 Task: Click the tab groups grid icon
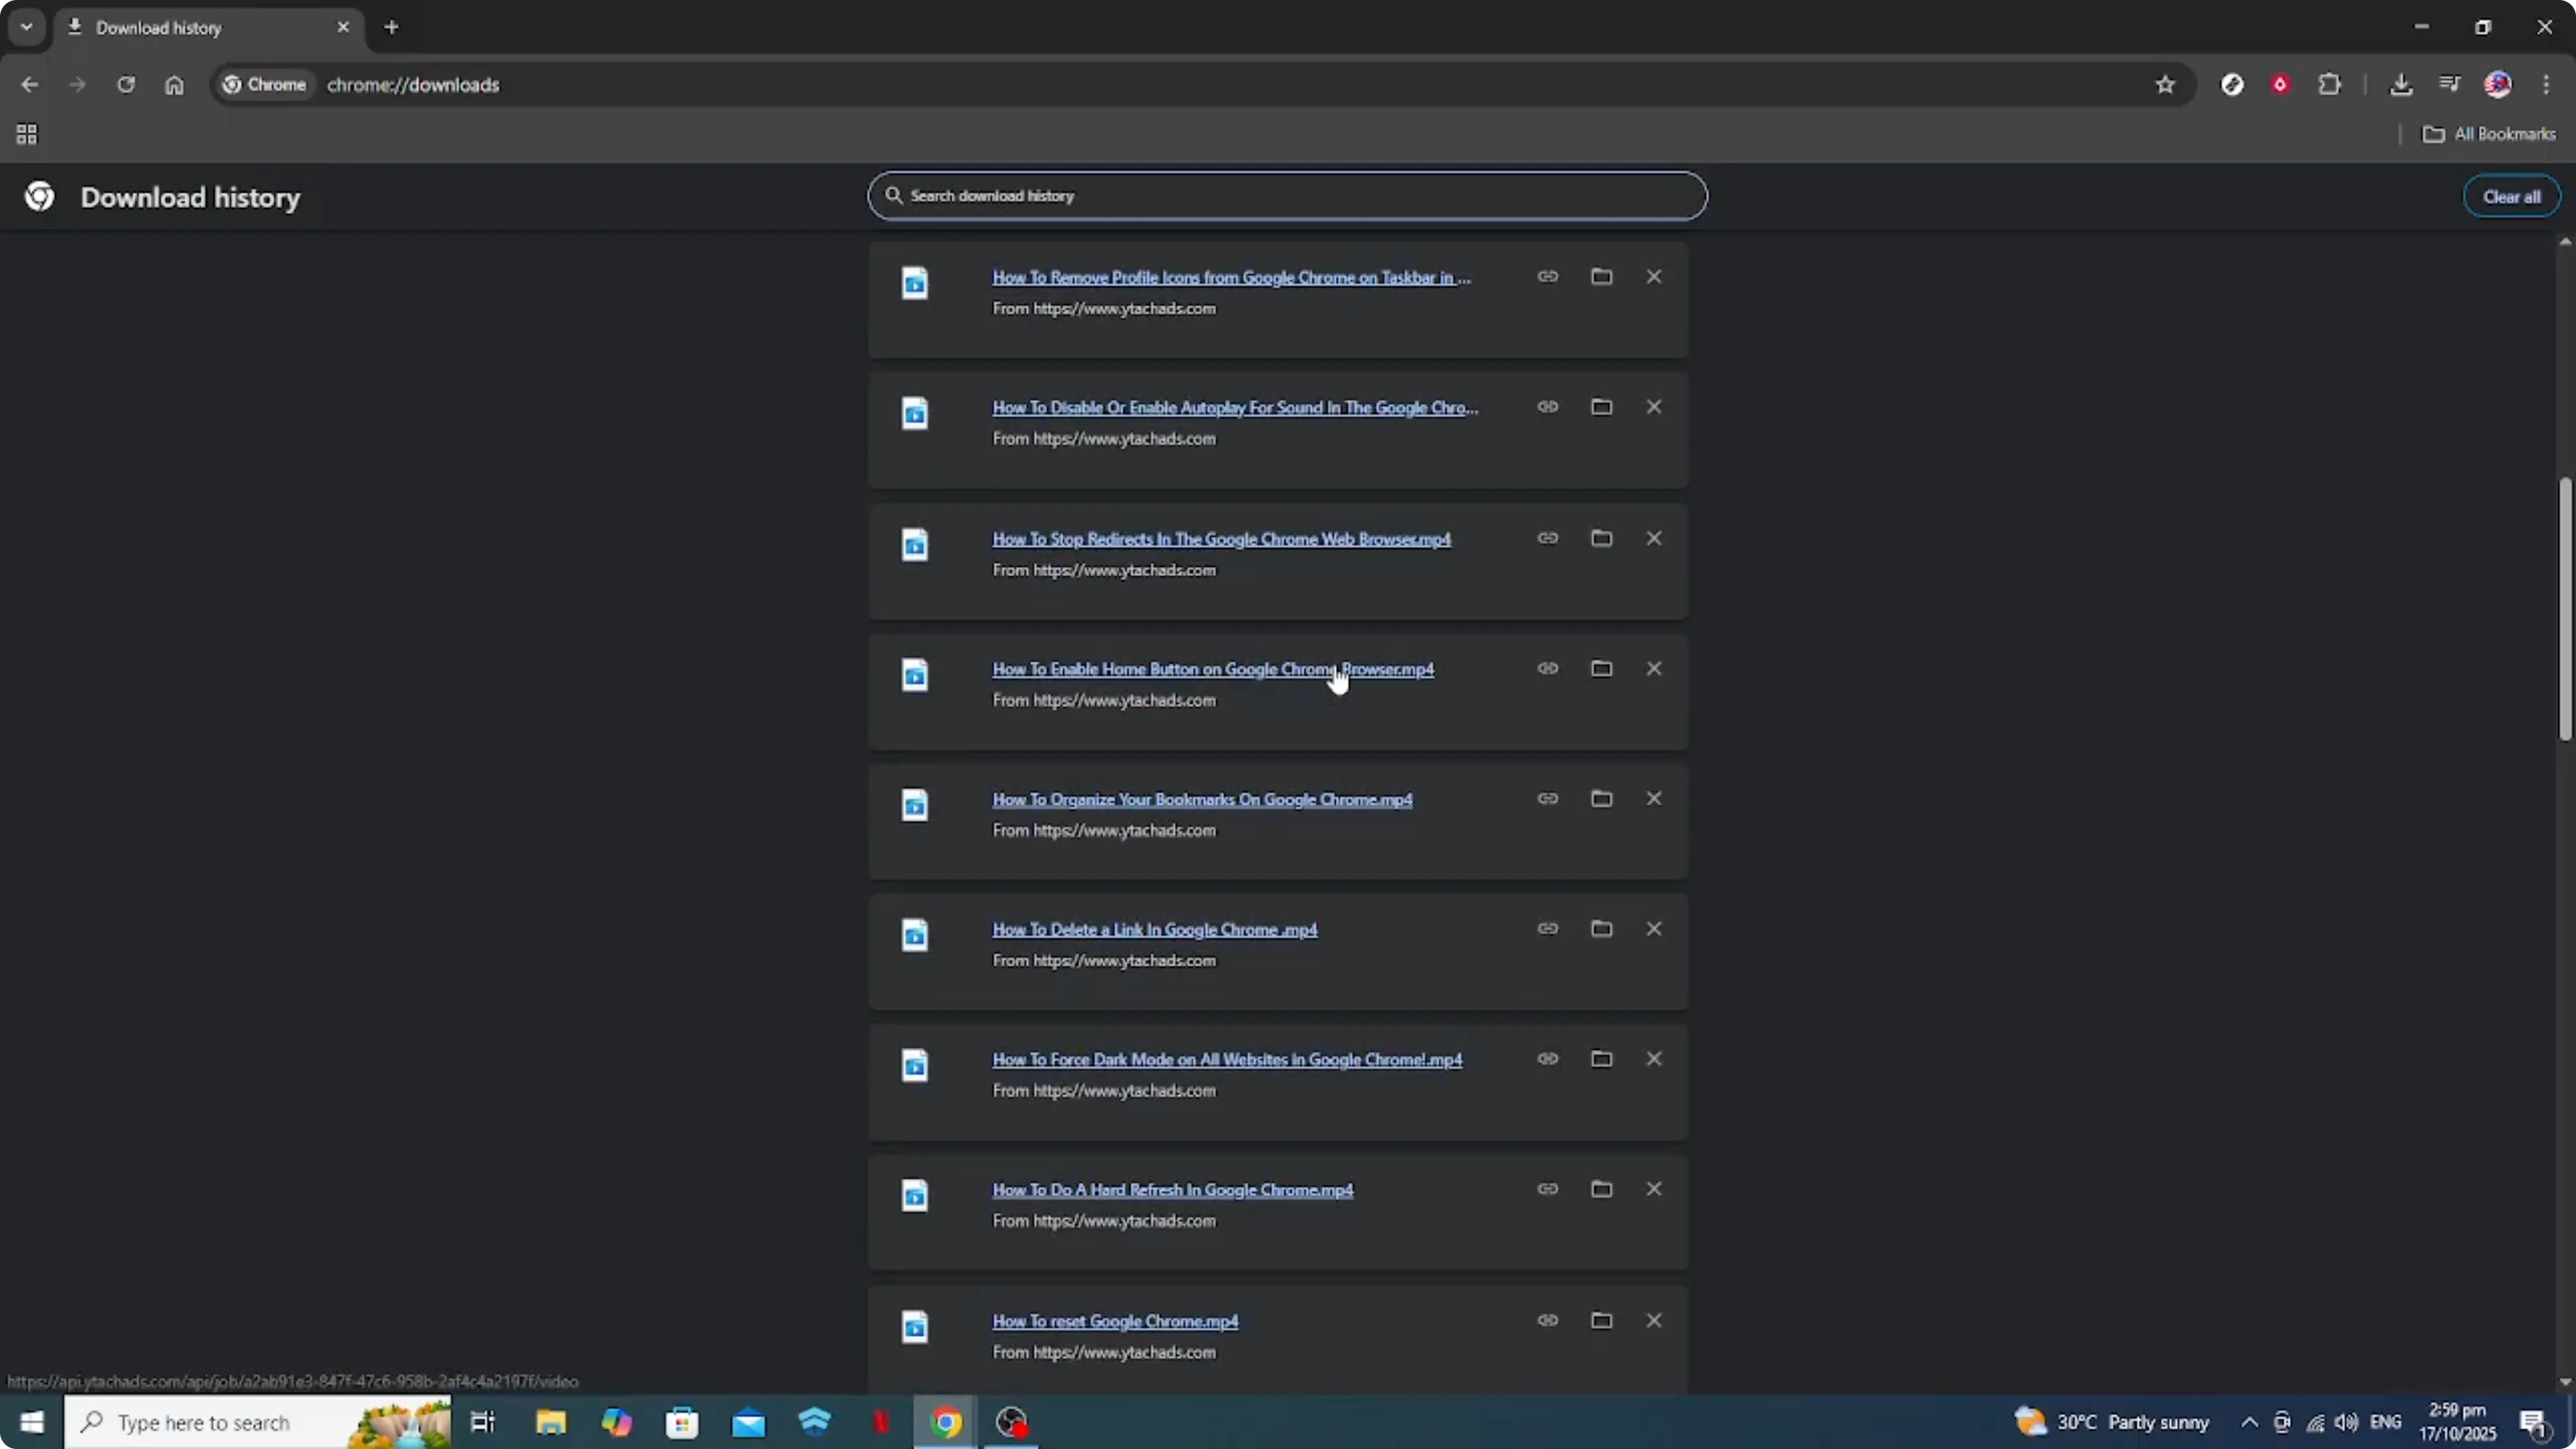click(x=26, y=134)
